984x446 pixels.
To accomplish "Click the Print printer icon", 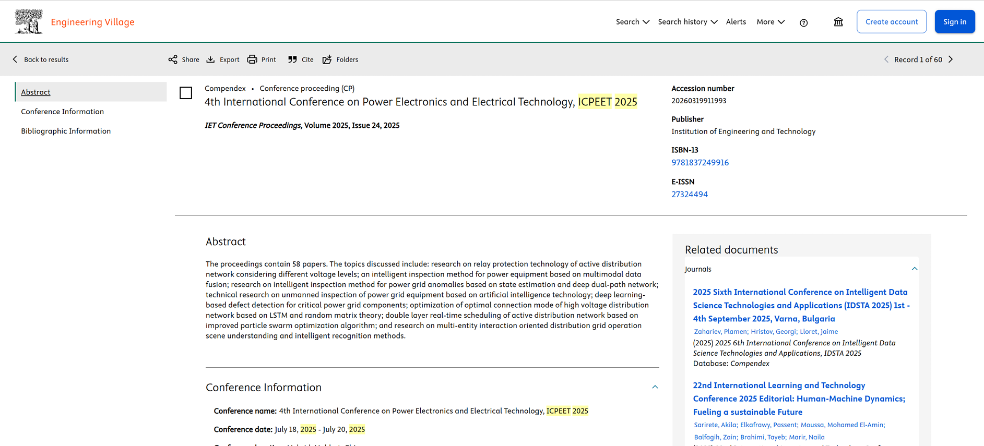I will point(252,59).
